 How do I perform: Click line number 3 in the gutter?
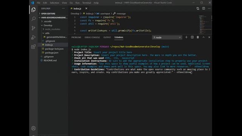[75, 24]
